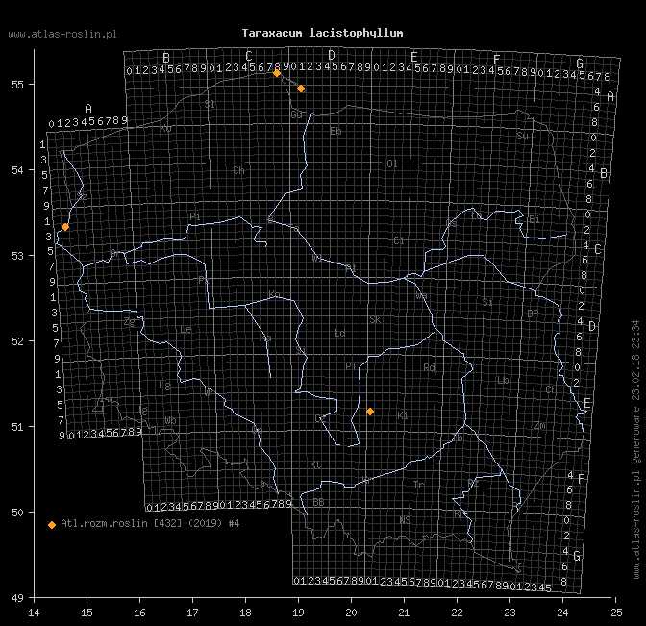
Task: Click latitude label 49 on the left axis
Action: tap(17, 598)
